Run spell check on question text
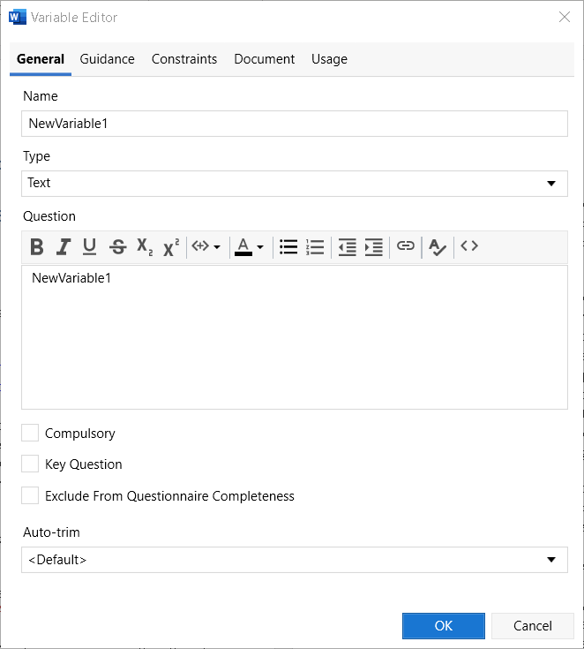This screenshot has width=584, height=649. click(x=438, y=247)
